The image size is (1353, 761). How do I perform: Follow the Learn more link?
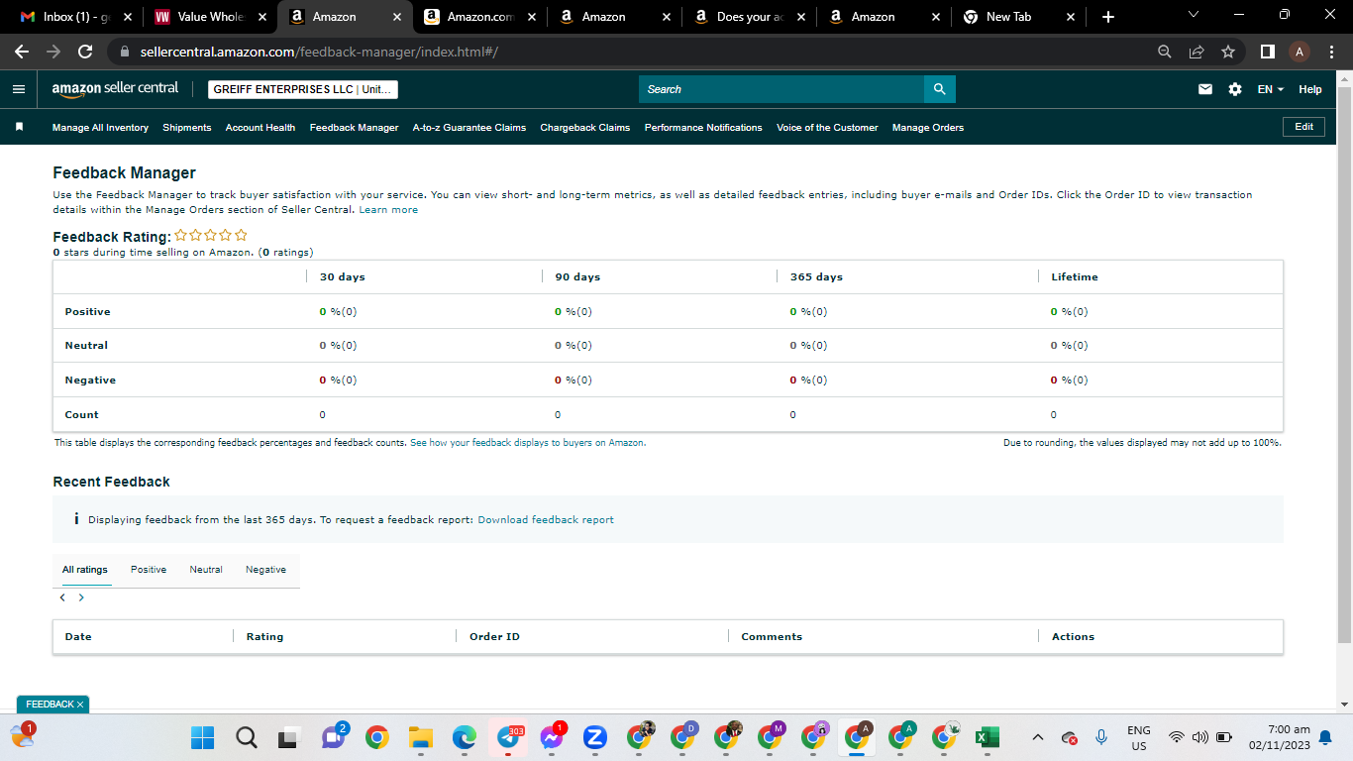388,210
